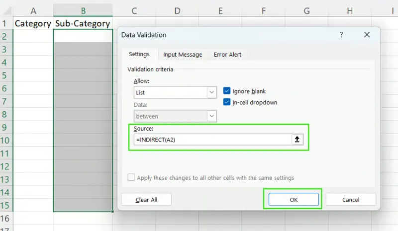Select the Sub-Category cell B1
This screenshot has width=398, height=231.
83,23
